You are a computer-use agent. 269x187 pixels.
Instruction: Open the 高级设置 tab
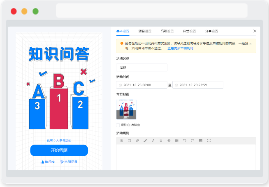pyautogui.click(x=167, y=31)
